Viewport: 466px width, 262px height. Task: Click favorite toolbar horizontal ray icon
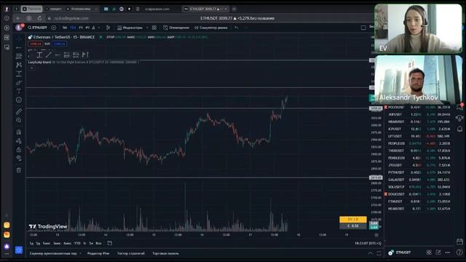click(58, 55)
